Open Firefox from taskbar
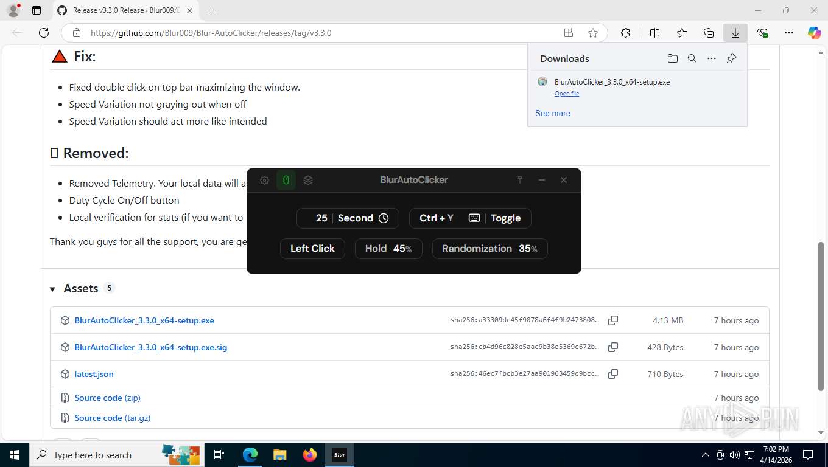 [x=310, y=455]
